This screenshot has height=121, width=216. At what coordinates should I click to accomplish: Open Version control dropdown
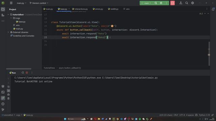(39, 3)
